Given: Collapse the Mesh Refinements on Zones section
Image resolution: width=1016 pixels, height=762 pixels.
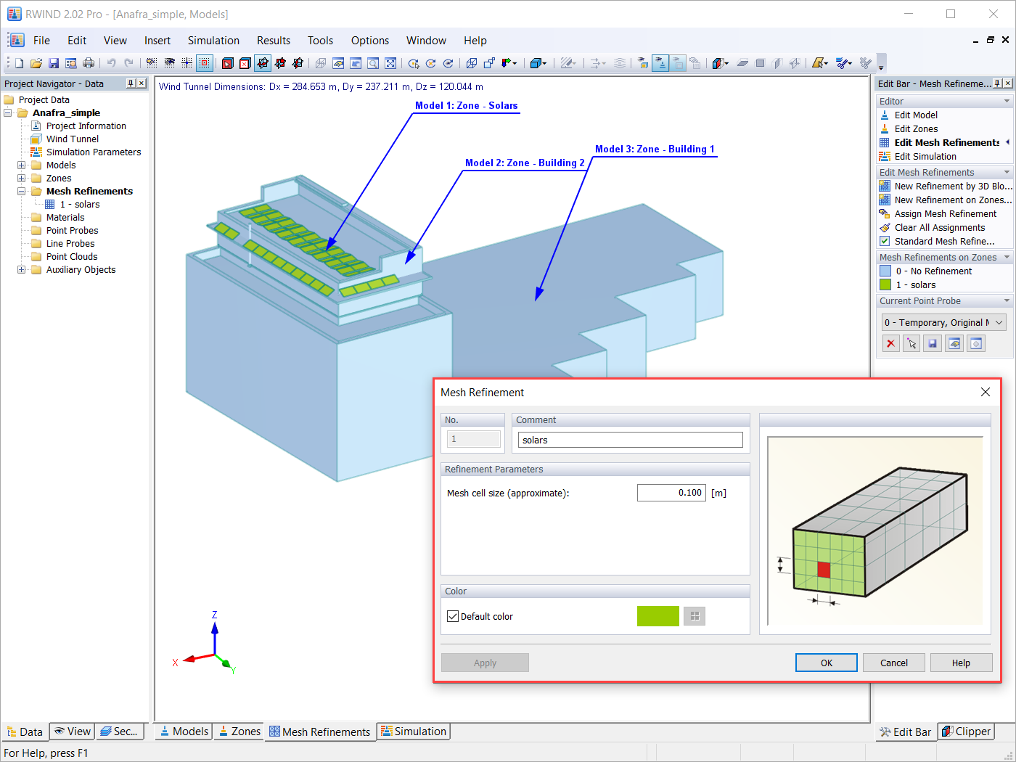Looking at the screenshot, I should (1007, 258).
